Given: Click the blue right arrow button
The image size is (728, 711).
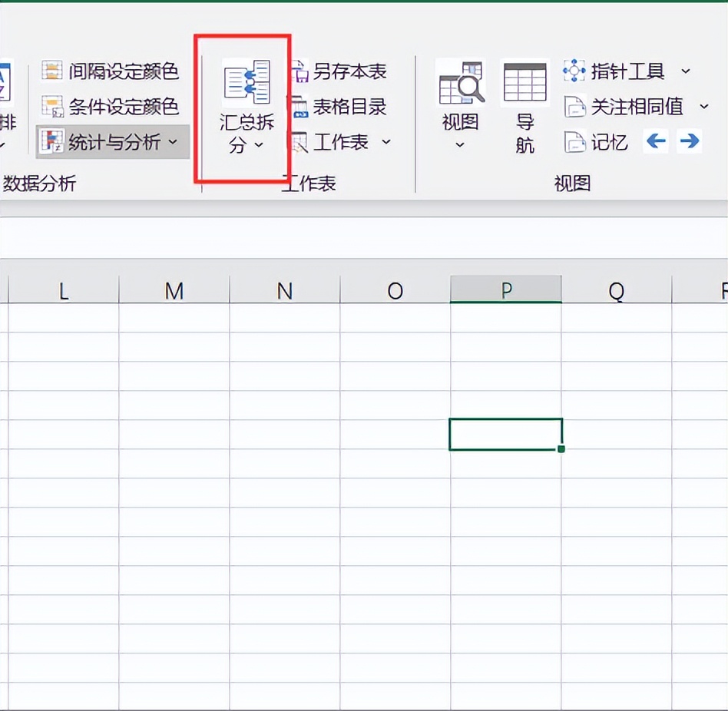Looking at the screenshot, I should [690, 141].
